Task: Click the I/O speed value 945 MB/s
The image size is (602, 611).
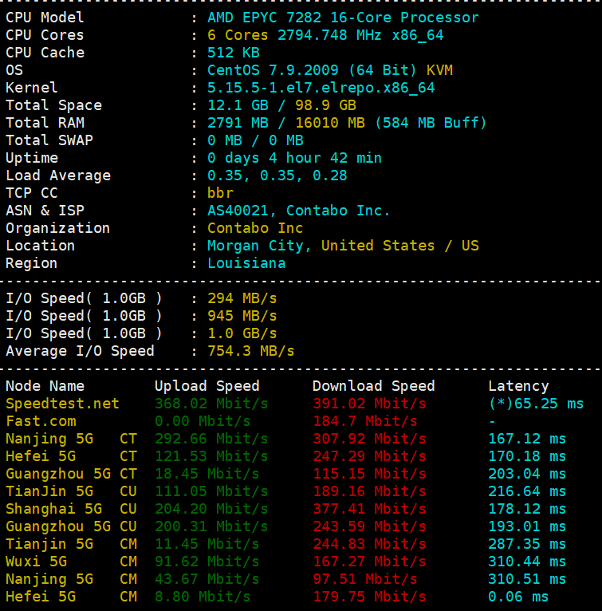Action: [x=242, y=316]
